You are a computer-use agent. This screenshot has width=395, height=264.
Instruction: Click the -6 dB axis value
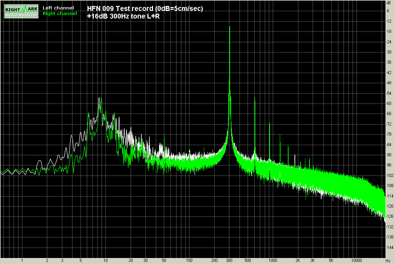pyautogui.click(x=388, y=11)
